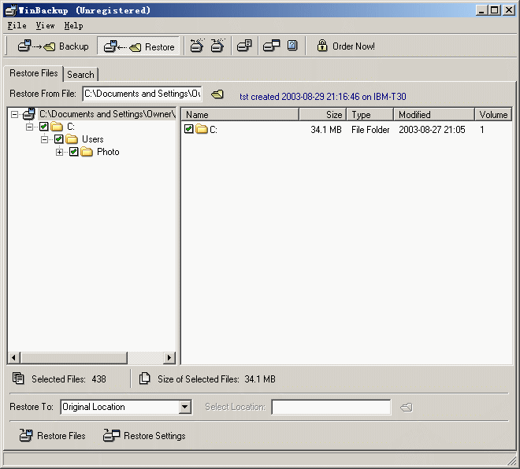Switch to the Search tab

80,75
